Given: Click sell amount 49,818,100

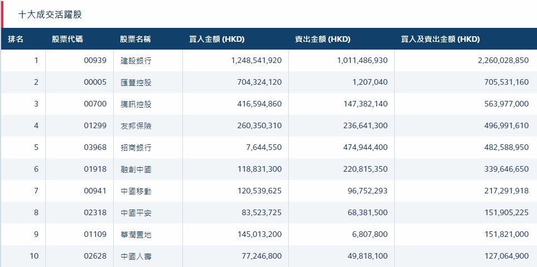Looking at the screenshot, I should tap(369, 256).
